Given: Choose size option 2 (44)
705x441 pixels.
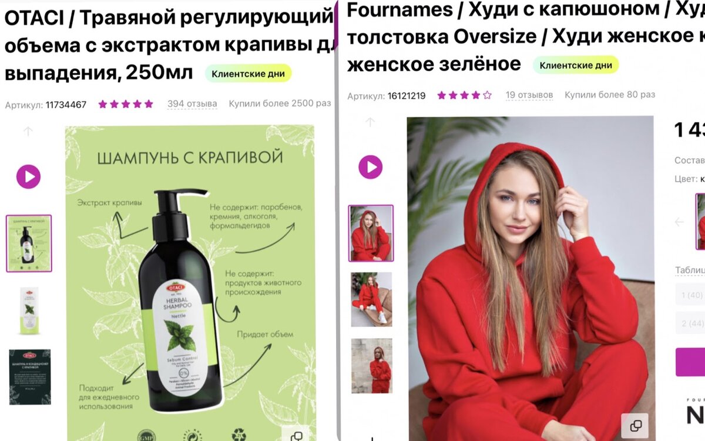Looking at the screenshot, I should click(691, 323).
